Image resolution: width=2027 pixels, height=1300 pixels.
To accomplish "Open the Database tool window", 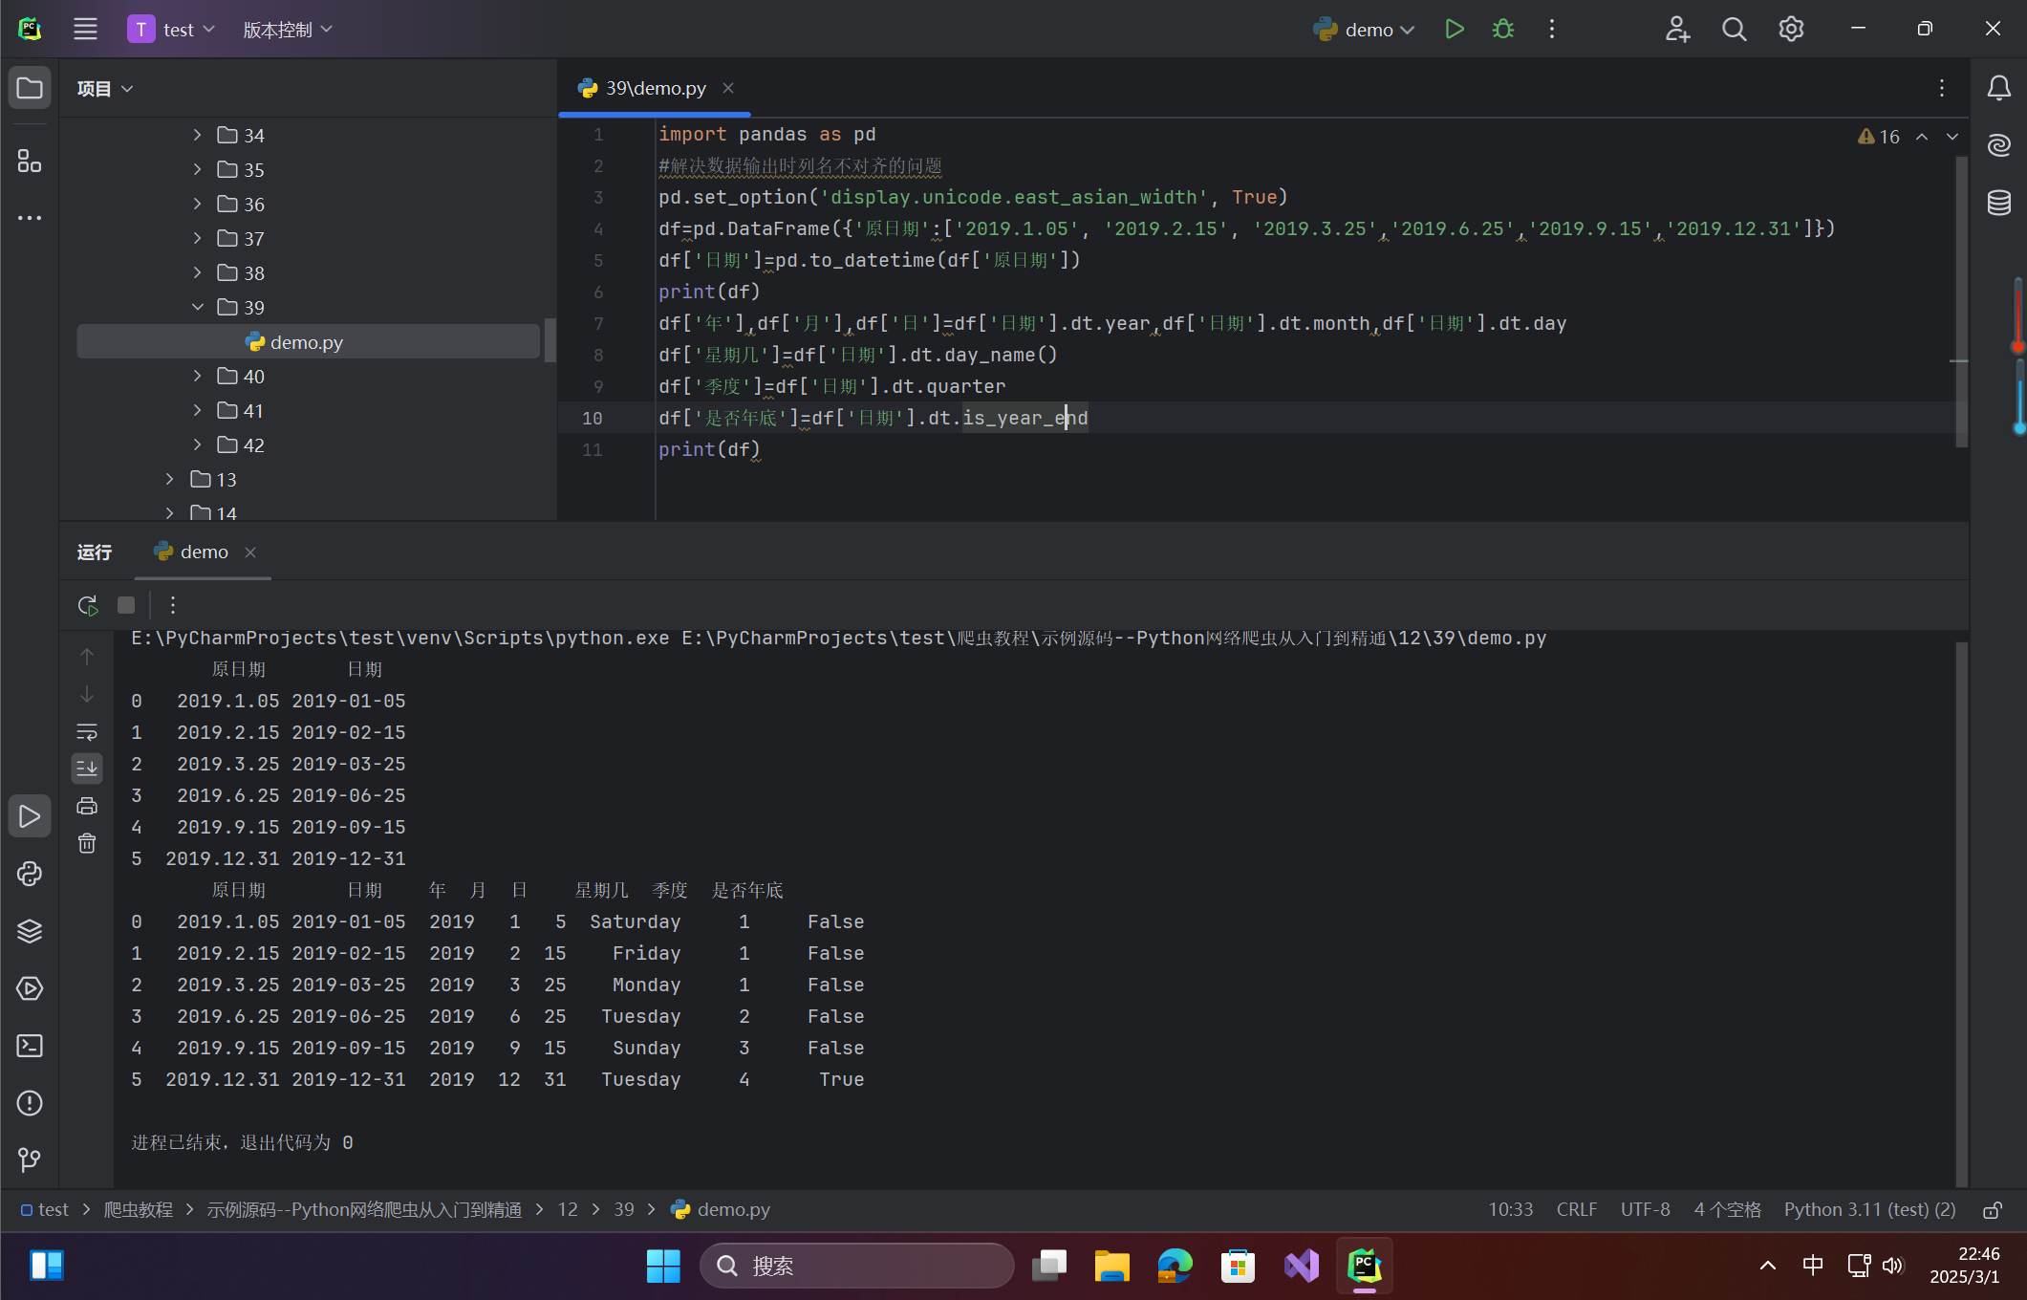I will pos(1998,203).
